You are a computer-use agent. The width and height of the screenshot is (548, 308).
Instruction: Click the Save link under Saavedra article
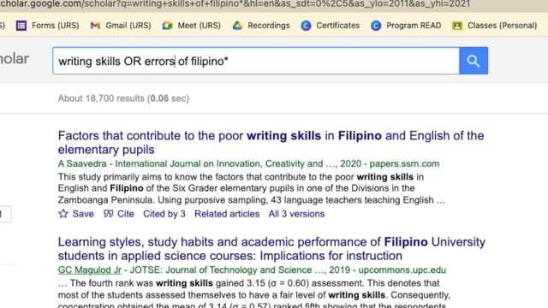coord(83,214)
